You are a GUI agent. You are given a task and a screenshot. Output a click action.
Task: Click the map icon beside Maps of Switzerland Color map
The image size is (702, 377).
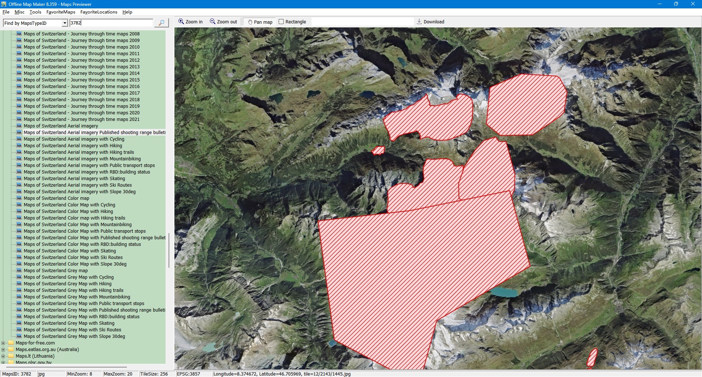click(x=19, y=198)
